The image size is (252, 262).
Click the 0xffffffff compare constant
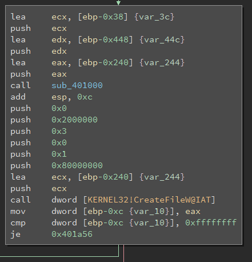coord(211,223)
